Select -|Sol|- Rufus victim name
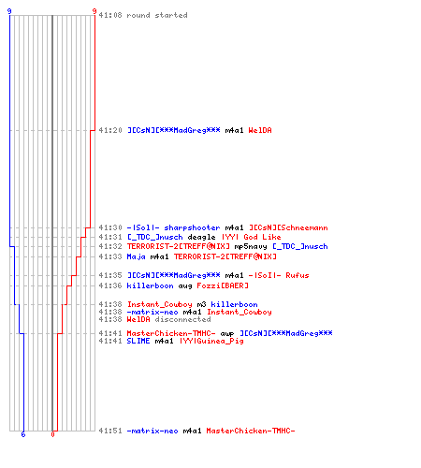The height and width of the screenshot is (468, 421). tap(279, 275)
